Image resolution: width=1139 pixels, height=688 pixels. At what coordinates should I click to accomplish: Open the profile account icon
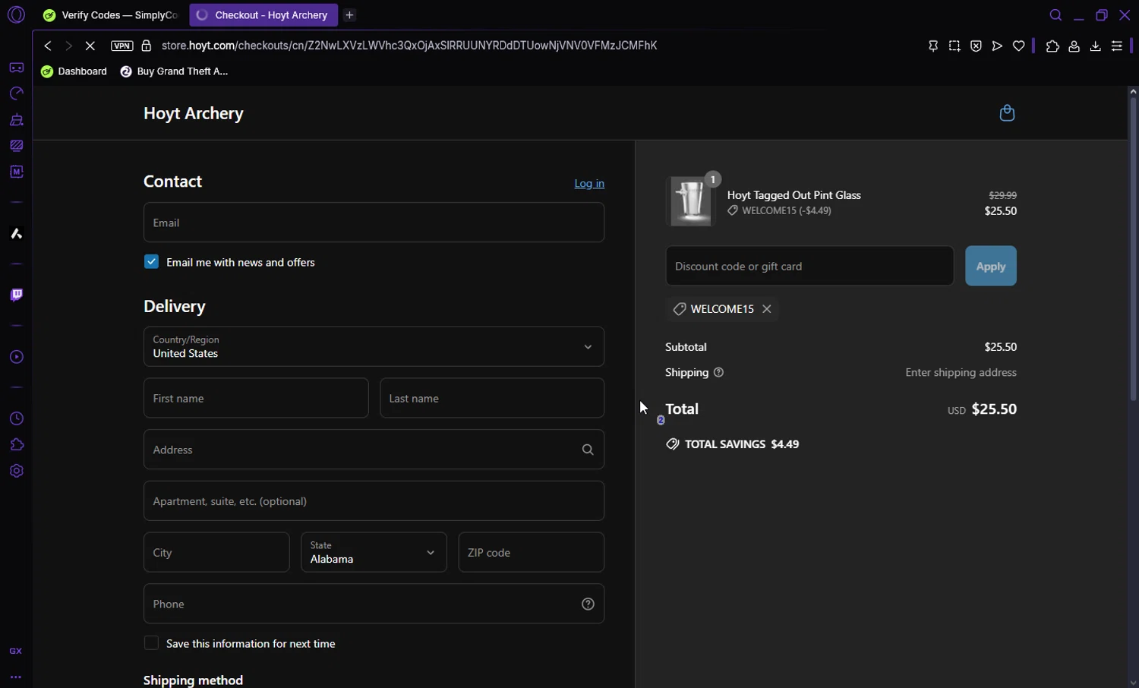(1074, 46)
